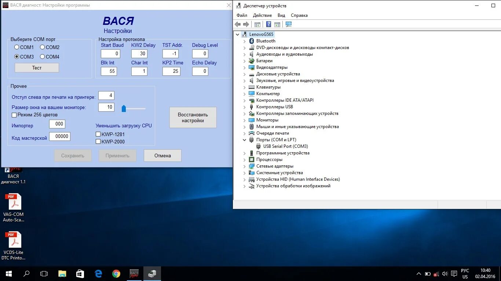This screenshot has height=281, width=501.
Task: Open the Task View taskbar button
Action: point(44,274)
